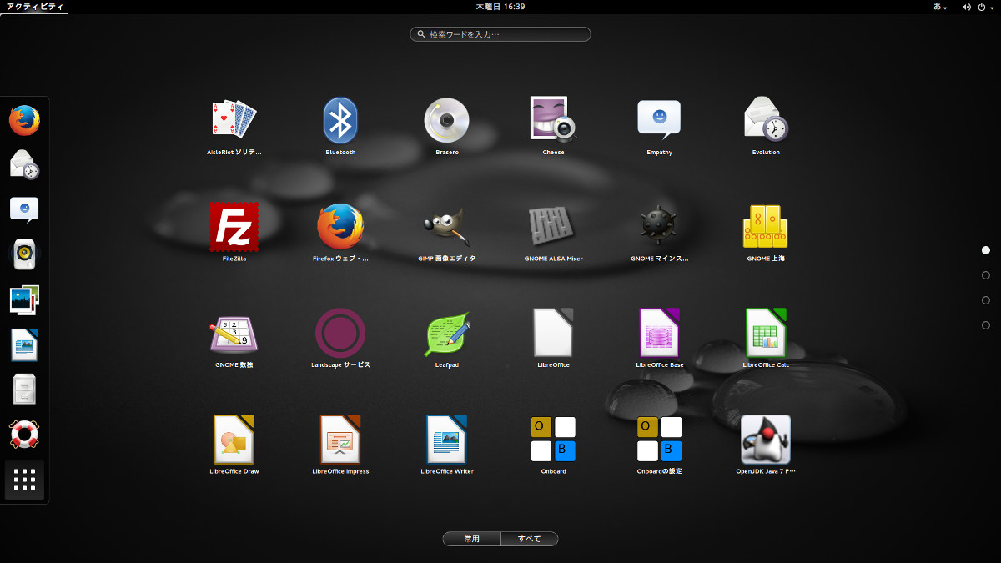Screen dimensions: 1001x563
Task: Switch to the fourth app page dot
Action: click(986, 325)
